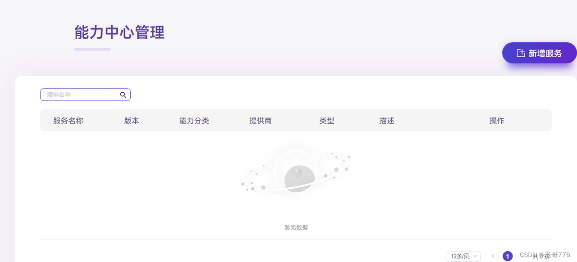Screen dimensions: 577x262
Task: Click the 描述 column header
Action: pyautogui.click(x=387, y=121)
